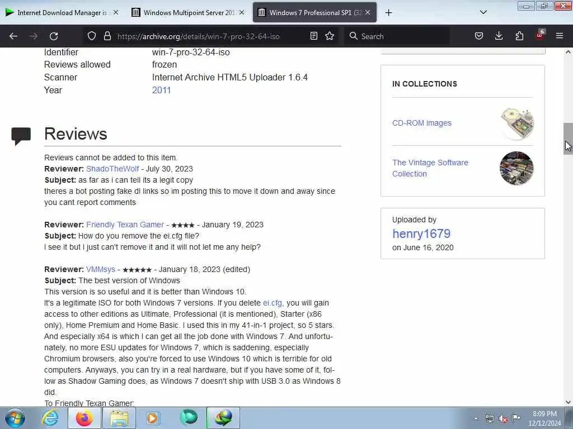Open taskbar clock showing 8:09 PM
Image resolution: width=573 pixels, height=429 pixels.
click(x=544, y=418)
